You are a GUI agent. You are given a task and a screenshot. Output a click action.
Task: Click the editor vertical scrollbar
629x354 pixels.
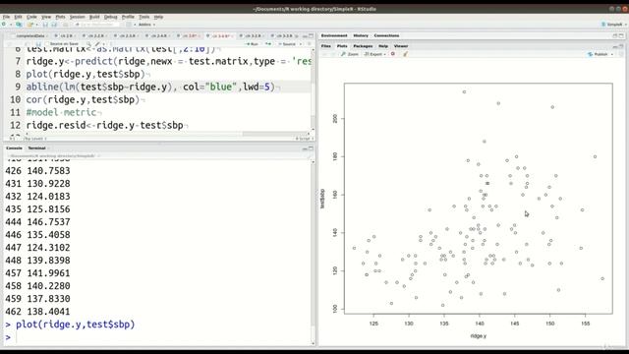click(x=313, y=88)
